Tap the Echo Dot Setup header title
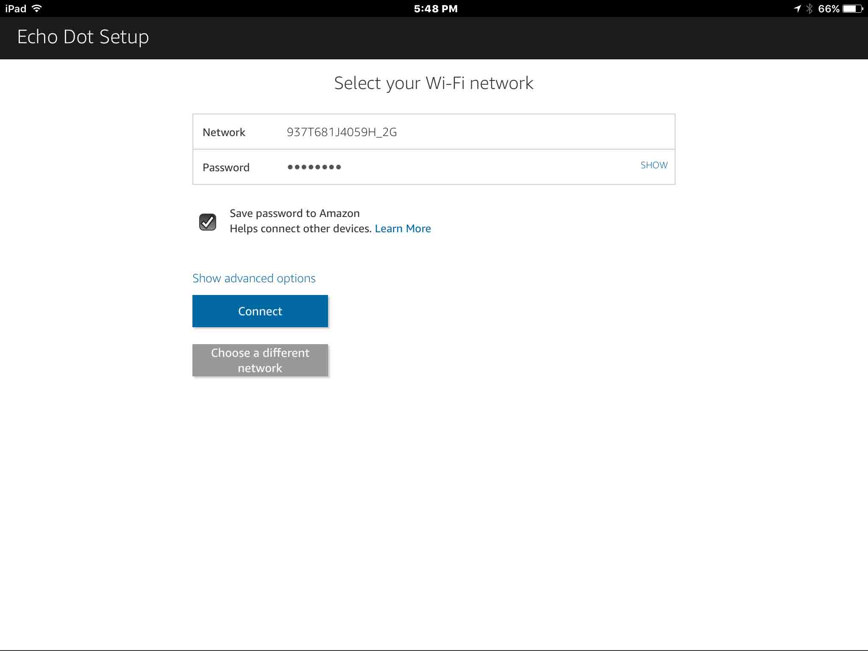Screen dimensions: 868x651 pyautogui.click(x=83, y=37)
